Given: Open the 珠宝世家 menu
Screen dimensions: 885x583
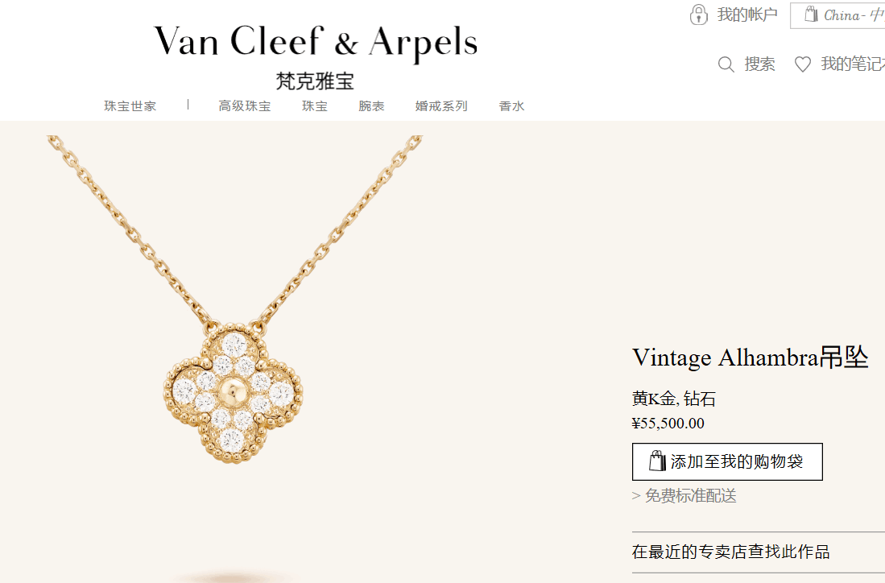Looking at the screenshot, I should click(x=130, y=106).
